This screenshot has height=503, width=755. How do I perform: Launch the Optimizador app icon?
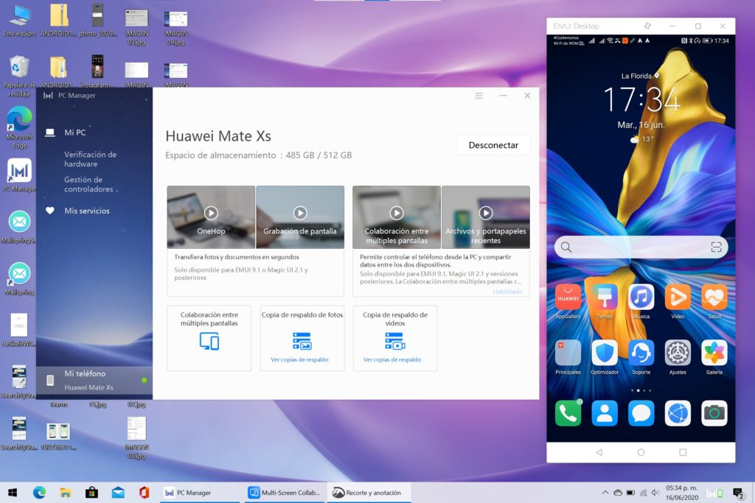click(x=605, y=353)
